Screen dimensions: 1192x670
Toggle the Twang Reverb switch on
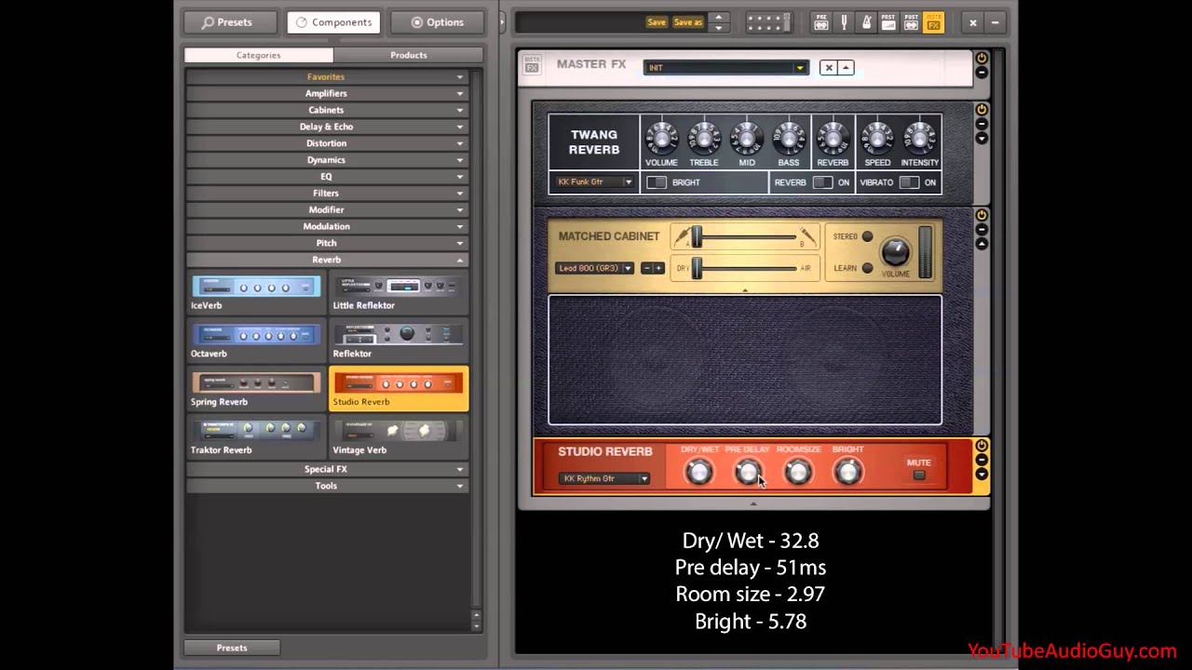pos(822,182)
